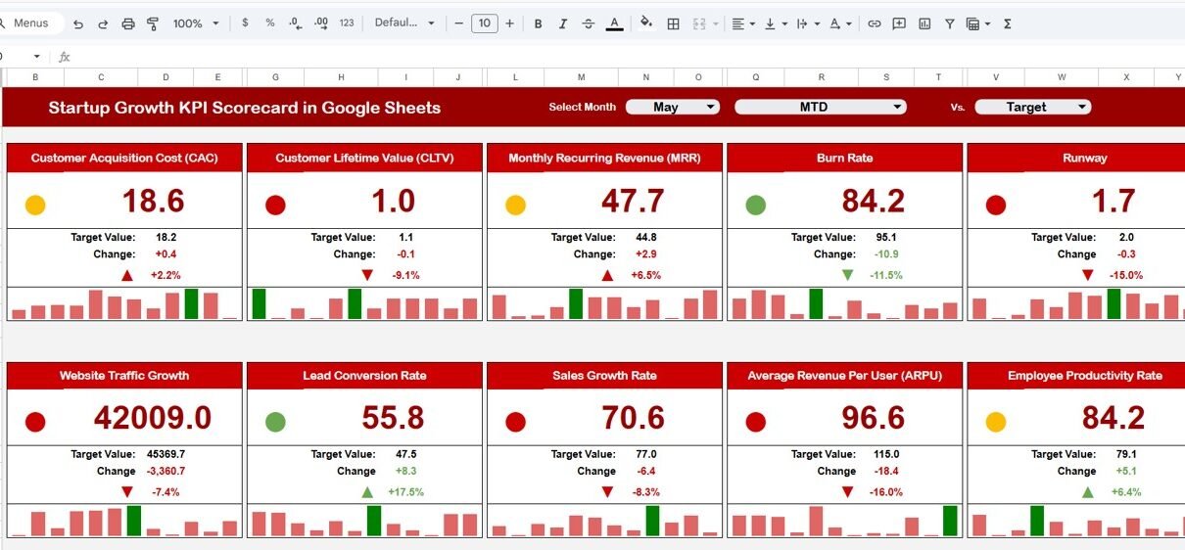The height and width of the screenshot is (550, 1185).
Task: Click the font size field
Action: [484, 23]
